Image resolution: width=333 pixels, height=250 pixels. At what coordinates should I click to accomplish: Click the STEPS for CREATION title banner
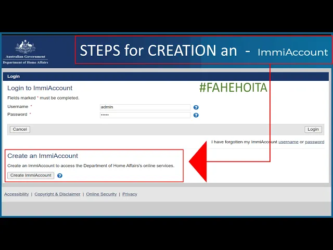click(203, 51)
